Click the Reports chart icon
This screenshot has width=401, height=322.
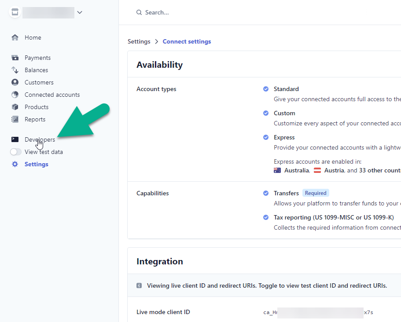15,119
